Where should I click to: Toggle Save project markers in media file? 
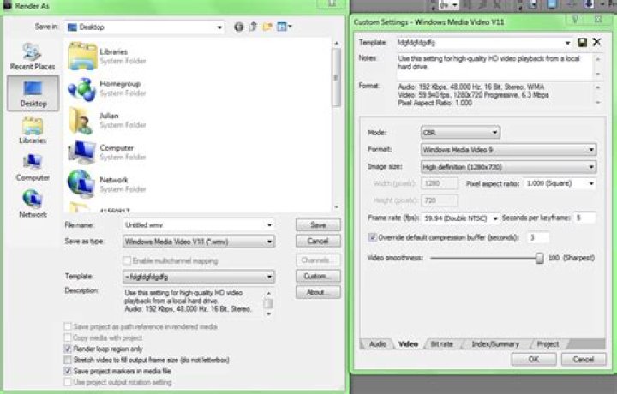pyautogui.click(x=69, y=370)
